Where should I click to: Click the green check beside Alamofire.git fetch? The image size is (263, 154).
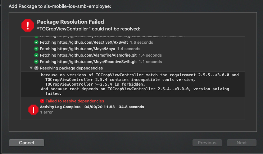point(36,55)
